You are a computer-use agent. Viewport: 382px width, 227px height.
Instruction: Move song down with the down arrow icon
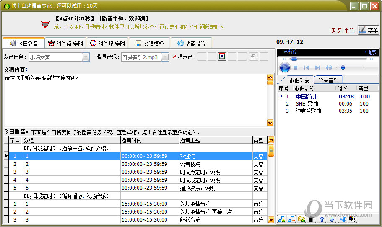click(x=332, y=219)
